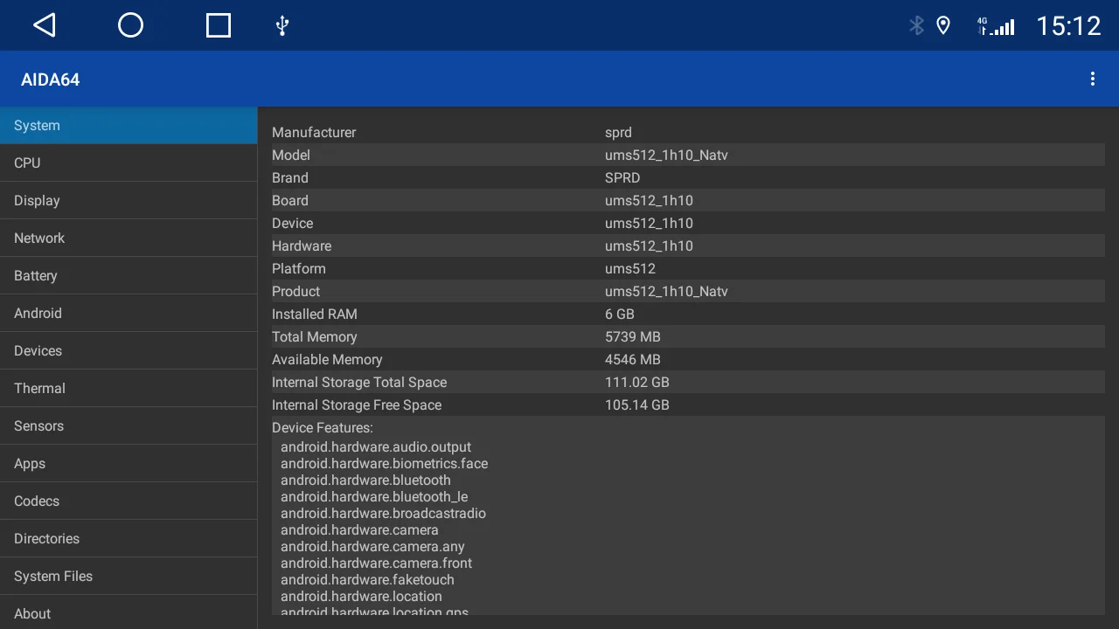Tap the 15:12 clock in status bar
This screenshot has width=1119, height=629.
click(1068, 26)
